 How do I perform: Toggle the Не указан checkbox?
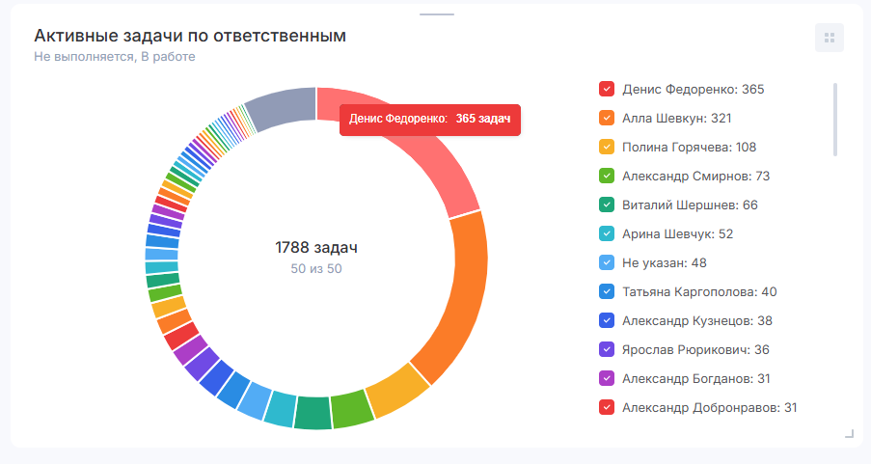click(x=607, y=263)
